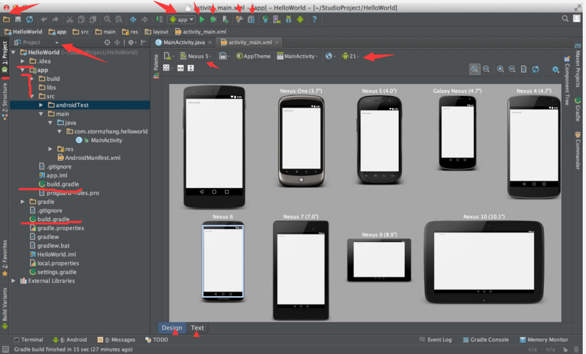
Task: Zoom in on the design preview
Action: [501, 69]
